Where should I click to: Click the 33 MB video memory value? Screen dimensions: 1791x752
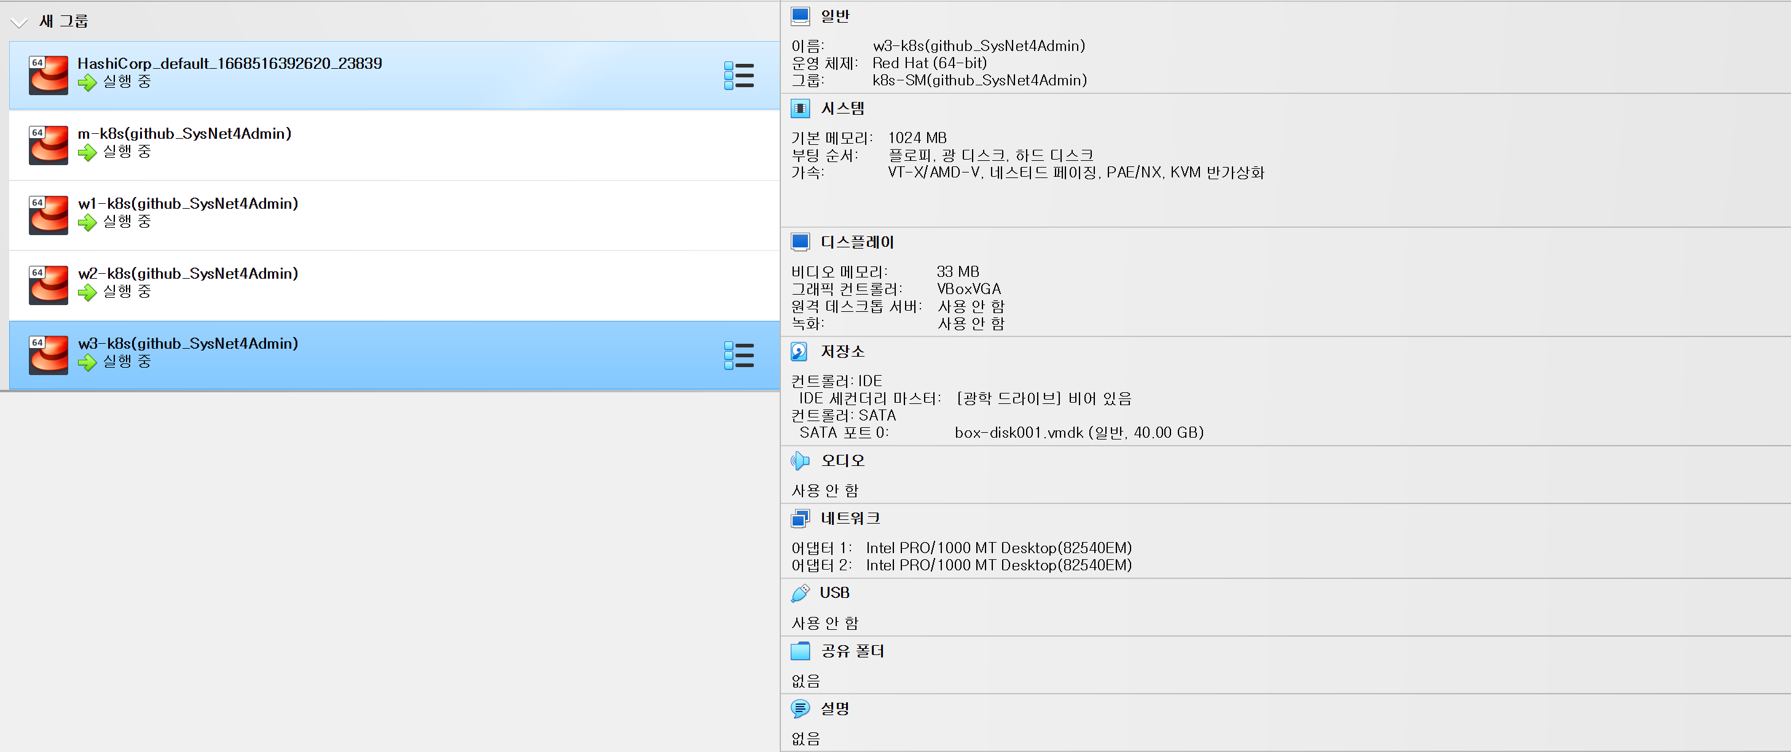(x=957, y=272)
